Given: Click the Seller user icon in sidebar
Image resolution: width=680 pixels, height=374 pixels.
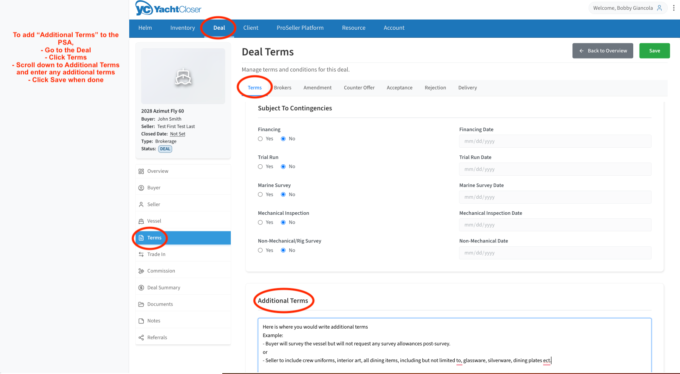Looking at the screenshot, I should [x=141, y=205].
